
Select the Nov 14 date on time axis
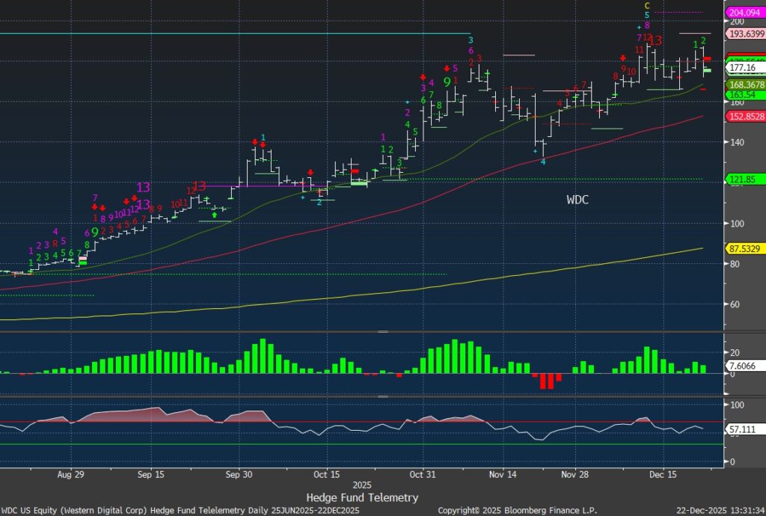coord(503,474)
